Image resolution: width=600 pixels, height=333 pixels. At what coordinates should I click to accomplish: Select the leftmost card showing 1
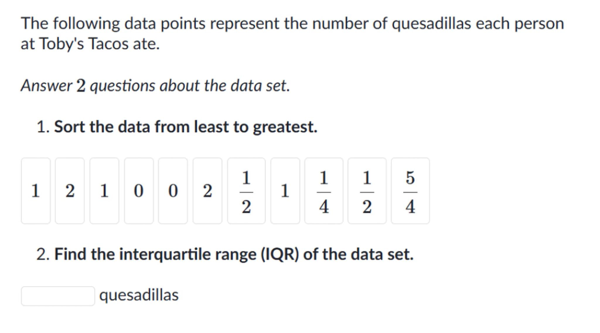(36, 191)
